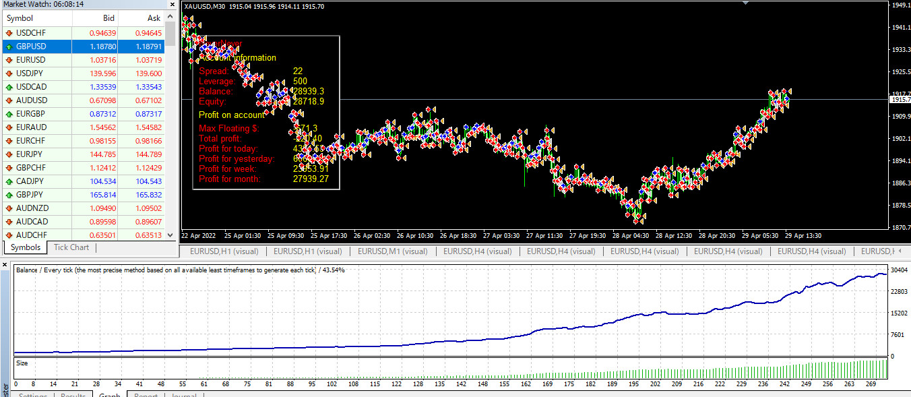Click the GBPCHF bid price 1.12412
Image resolution: width=911 pixels, height=397 pixels.
102,168
